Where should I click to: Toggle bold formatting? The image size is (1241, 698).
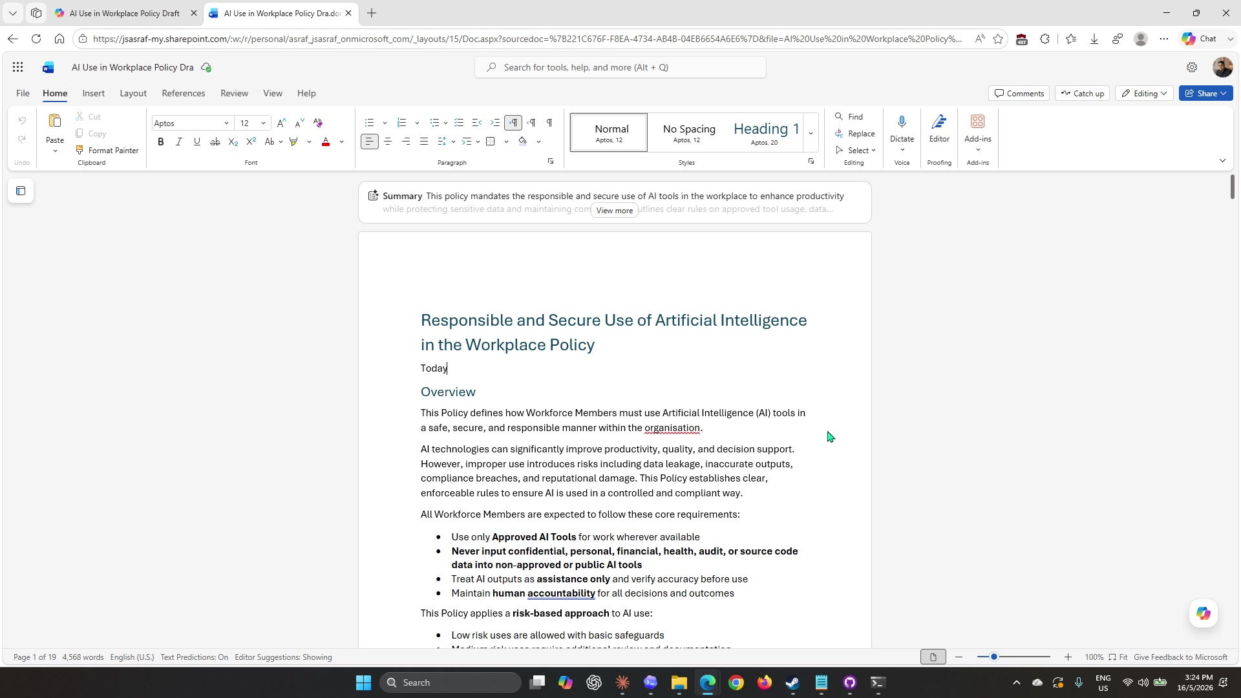click(161, 142)
